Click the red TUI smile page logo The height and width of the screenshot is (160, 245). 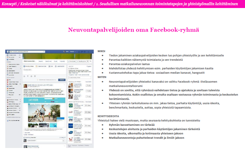(71, 139)
